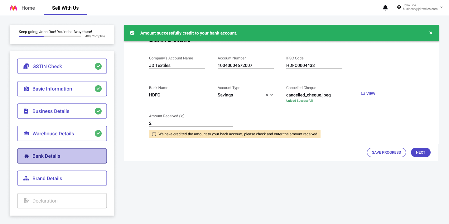
Task: Open the notifications bell
Action: tap(385, 7)
